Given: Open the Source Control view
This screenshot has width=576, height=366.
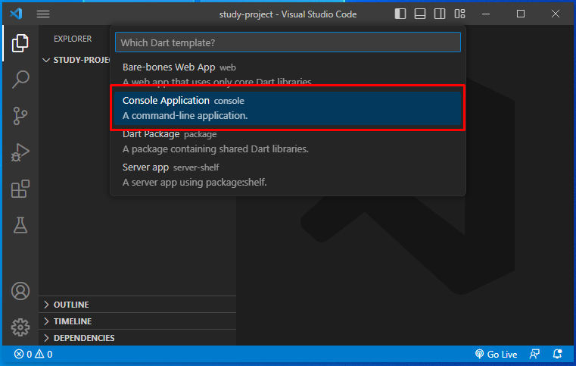Looking at the screenshot, I should click(20, 116).
